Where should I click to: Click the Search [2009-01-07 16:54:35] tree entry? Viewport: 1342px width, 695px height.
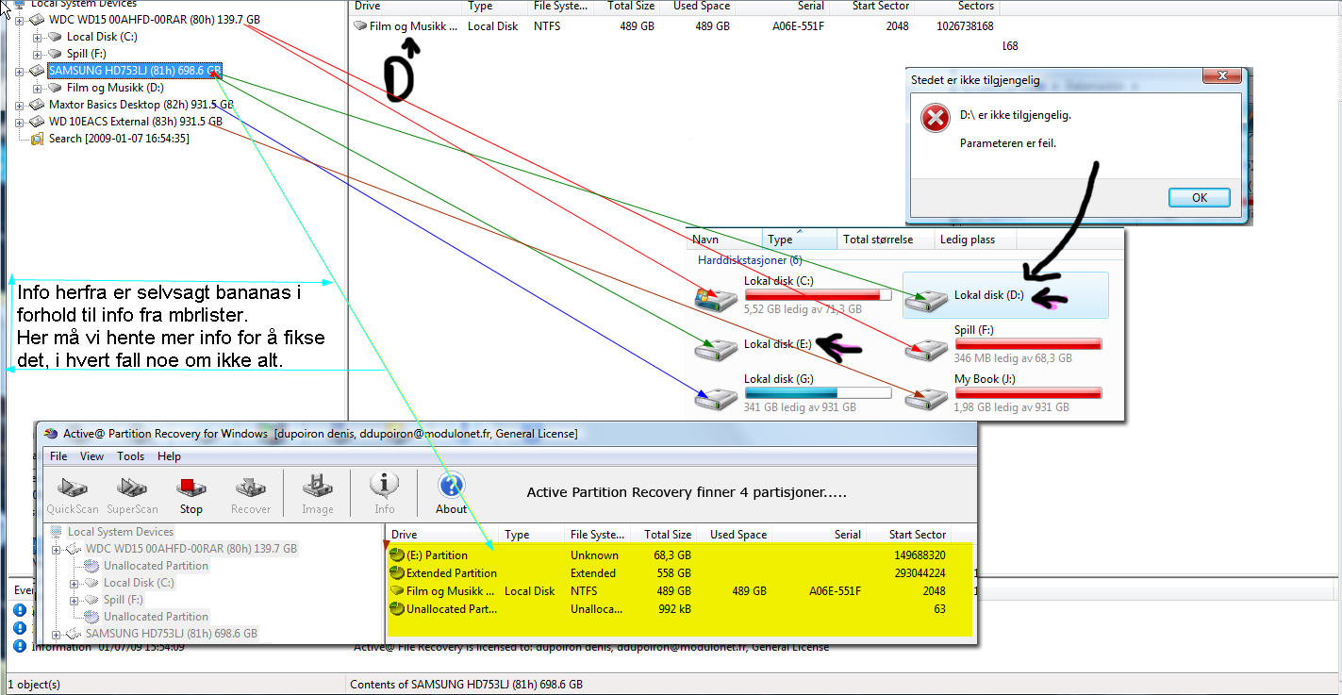click(x=119, y=139)
